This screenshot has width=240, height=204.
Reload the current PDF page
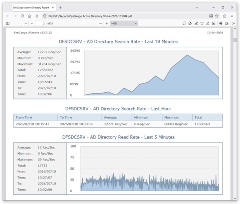coord(22,16)
